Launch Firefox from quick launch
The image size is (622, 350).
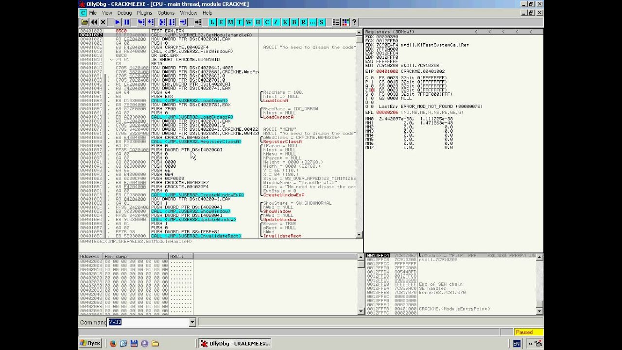pyautogui.click(x=113, y=343)
